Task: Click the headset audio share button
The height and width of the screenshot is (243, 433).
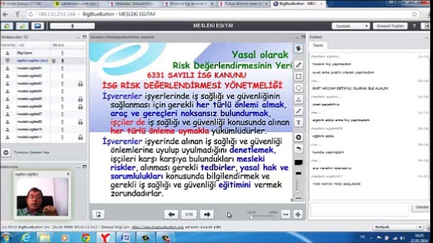Action: [x=7, y=26]
